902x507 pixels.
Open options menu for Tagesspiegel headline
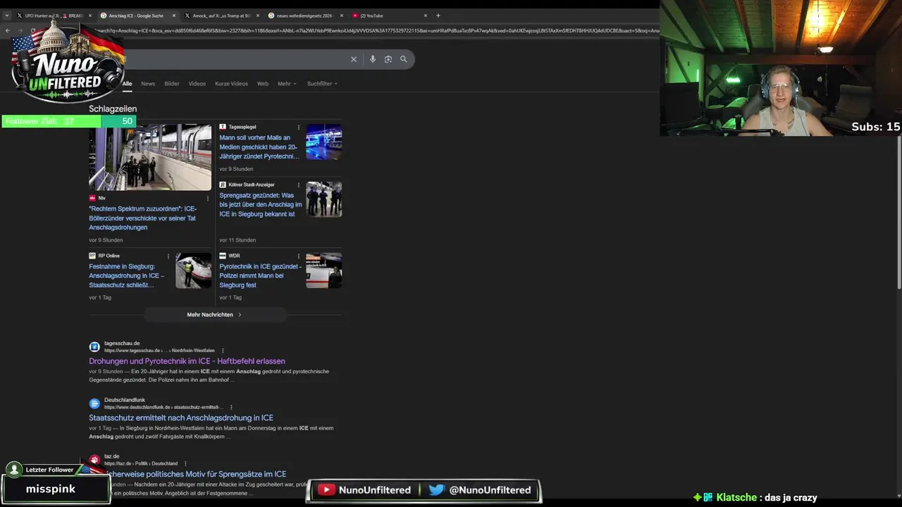298,127
